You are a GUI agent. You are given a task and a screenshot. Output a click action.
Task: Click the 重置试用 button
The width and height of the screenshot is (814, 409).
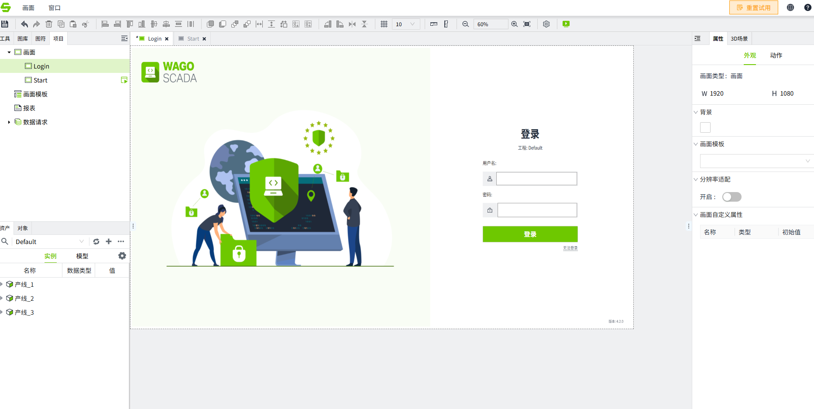(754, 7)
